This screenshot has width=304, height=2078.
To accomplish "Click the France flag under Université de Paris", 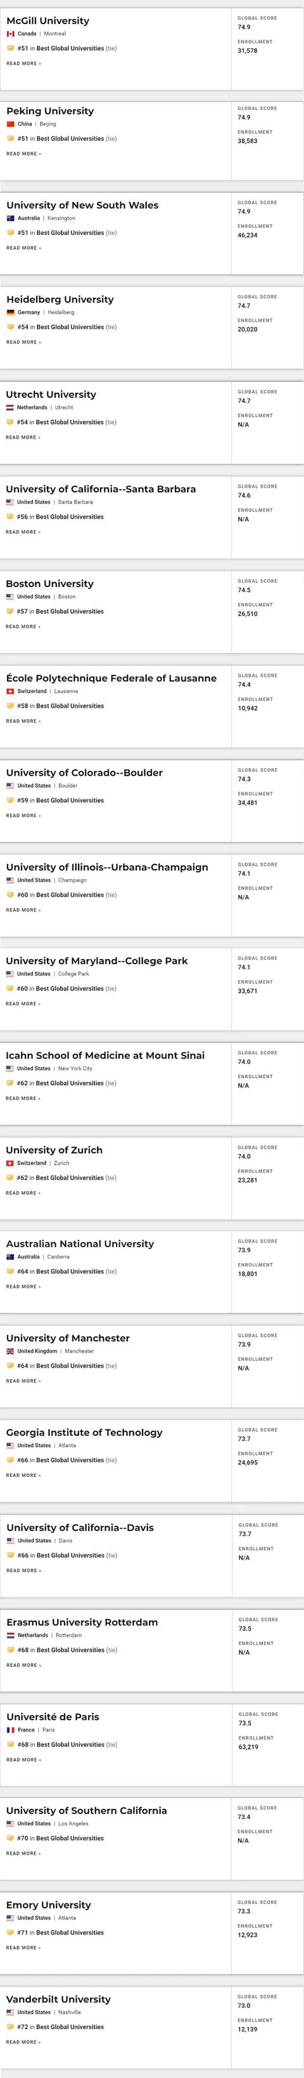I will tap(11, 1730).
